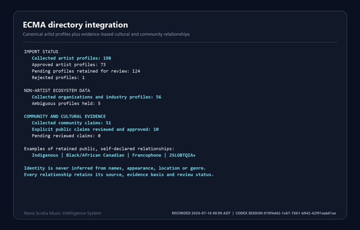Click the line 'Rejected profiles: 1'

[58, 78]
